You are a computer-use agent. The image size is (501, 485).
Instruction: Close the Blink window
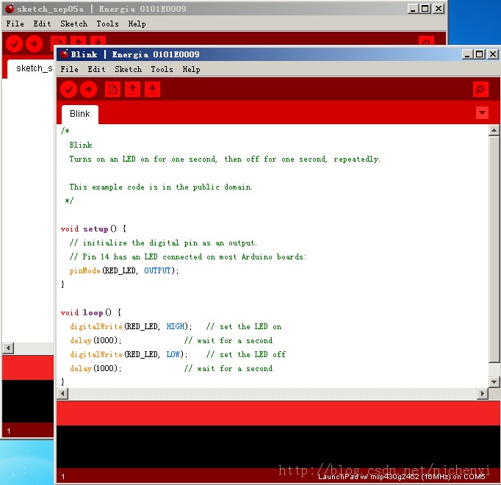[493, 54]
